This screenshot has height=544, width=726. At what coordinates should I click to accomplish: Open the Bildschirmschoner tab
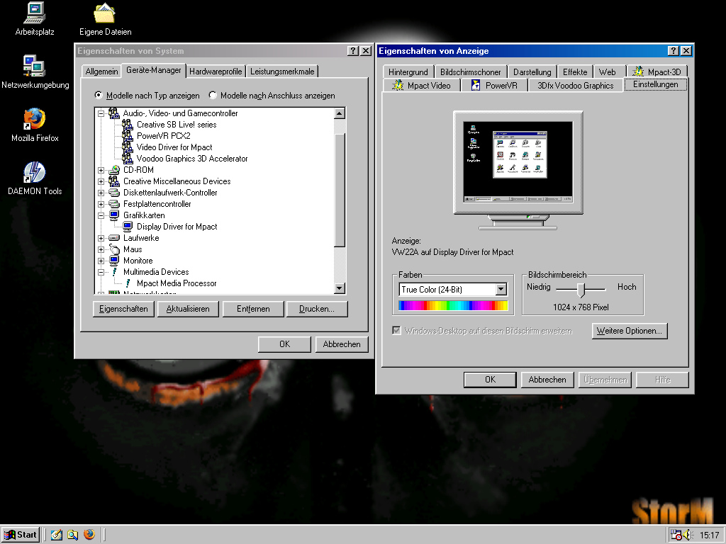click(x=471, y=72)
